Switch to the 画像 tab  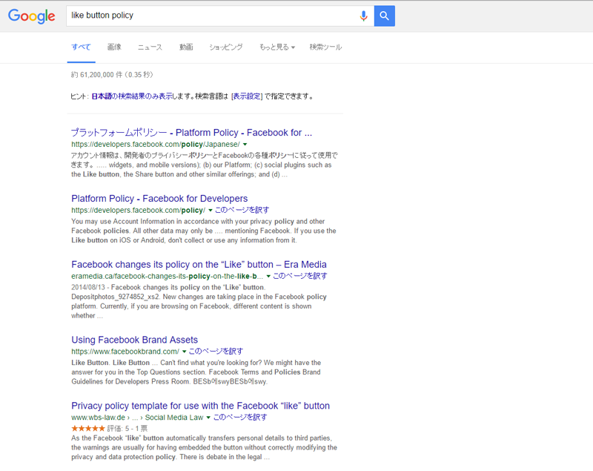[x=114, y=47]
